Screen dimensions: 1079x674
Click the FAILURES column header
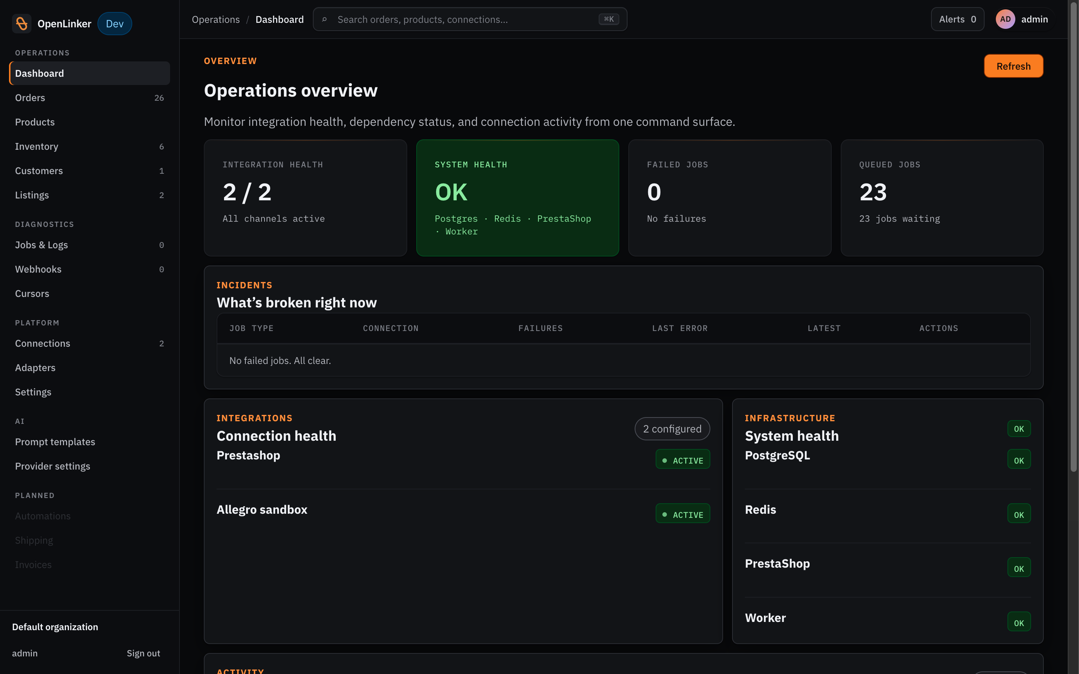(540, 328)
